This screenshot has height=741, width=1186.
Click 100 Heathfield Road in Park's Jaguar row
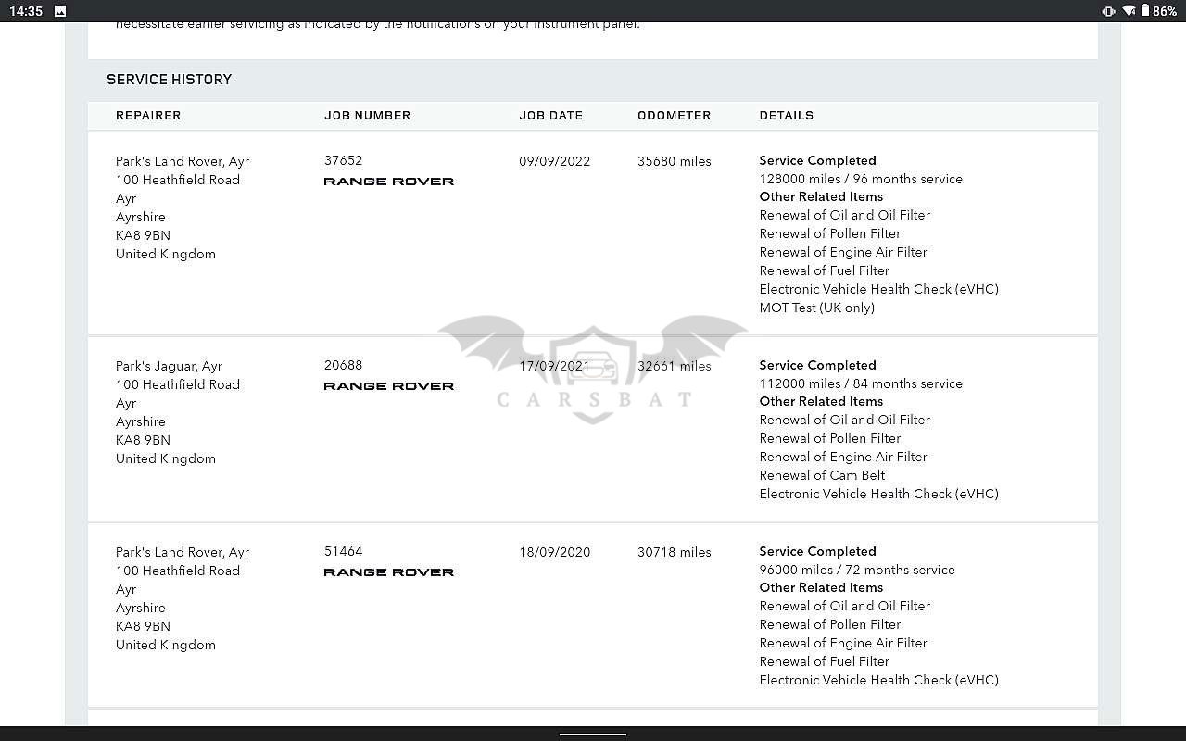[178, 385]
